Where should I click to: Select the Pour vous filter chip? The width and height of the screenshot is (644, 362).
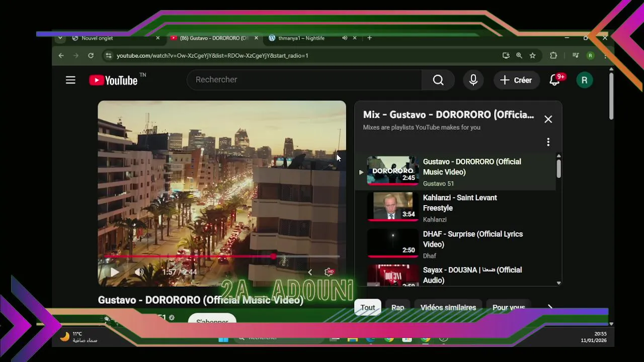tap(509, 307)
